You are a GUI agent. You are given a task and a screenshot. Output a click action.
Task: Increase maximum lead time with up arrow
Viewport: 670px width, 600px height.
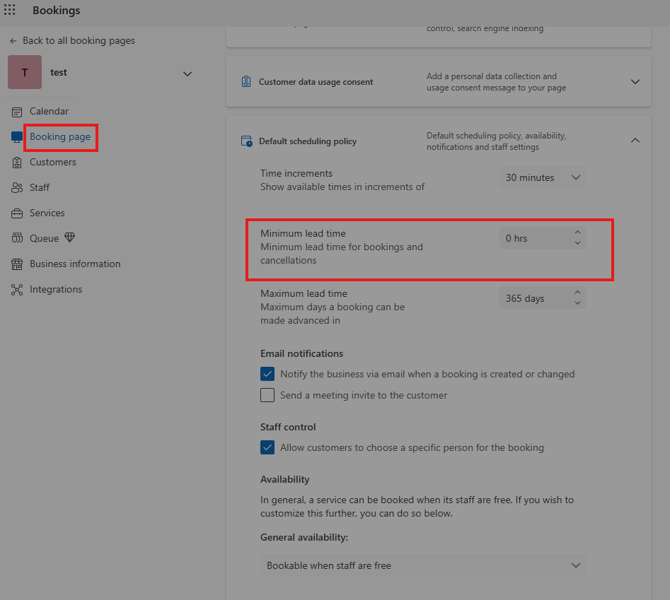tap(578, 293)
